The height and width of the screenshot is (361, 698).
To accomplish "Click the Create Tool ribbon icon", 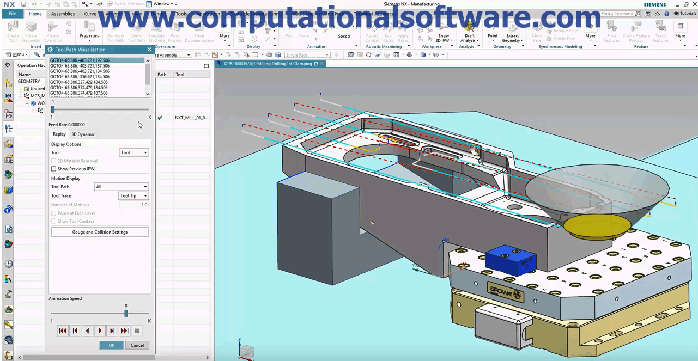I will pos(13,30).
